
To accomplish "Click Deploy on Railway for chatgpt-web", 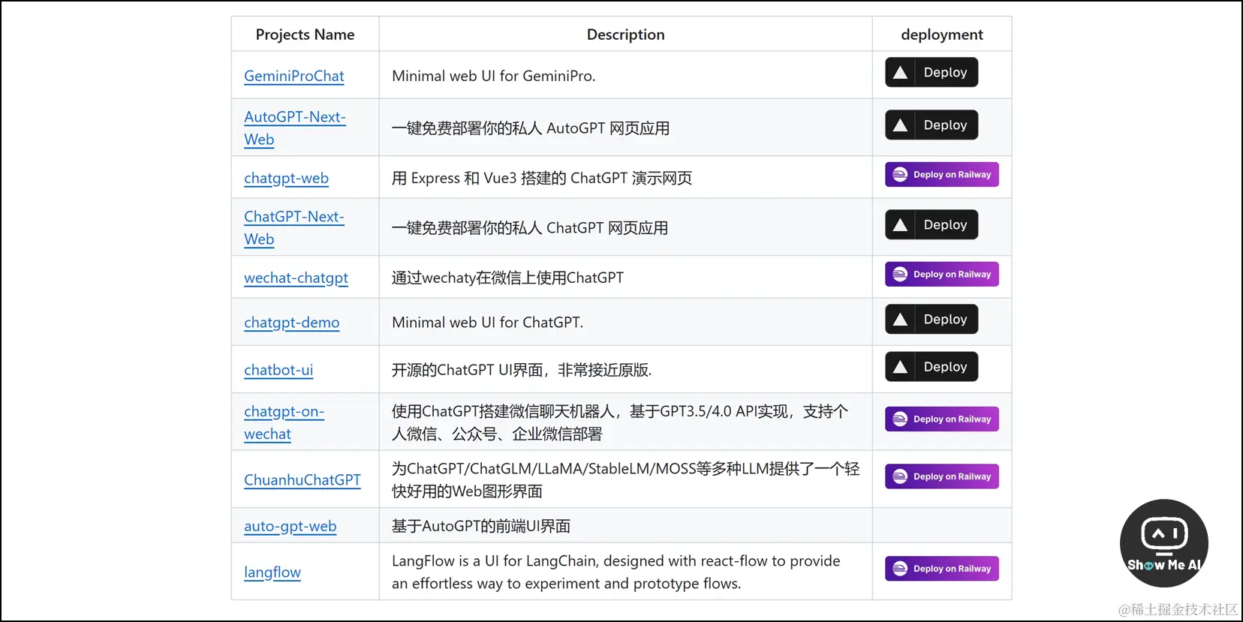I will click(x=942, y=174).
